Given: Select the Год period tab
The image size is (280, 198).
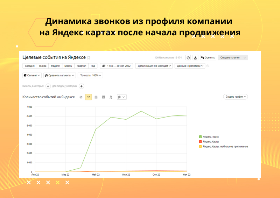Looking at the screenshot, I should 93,66.
